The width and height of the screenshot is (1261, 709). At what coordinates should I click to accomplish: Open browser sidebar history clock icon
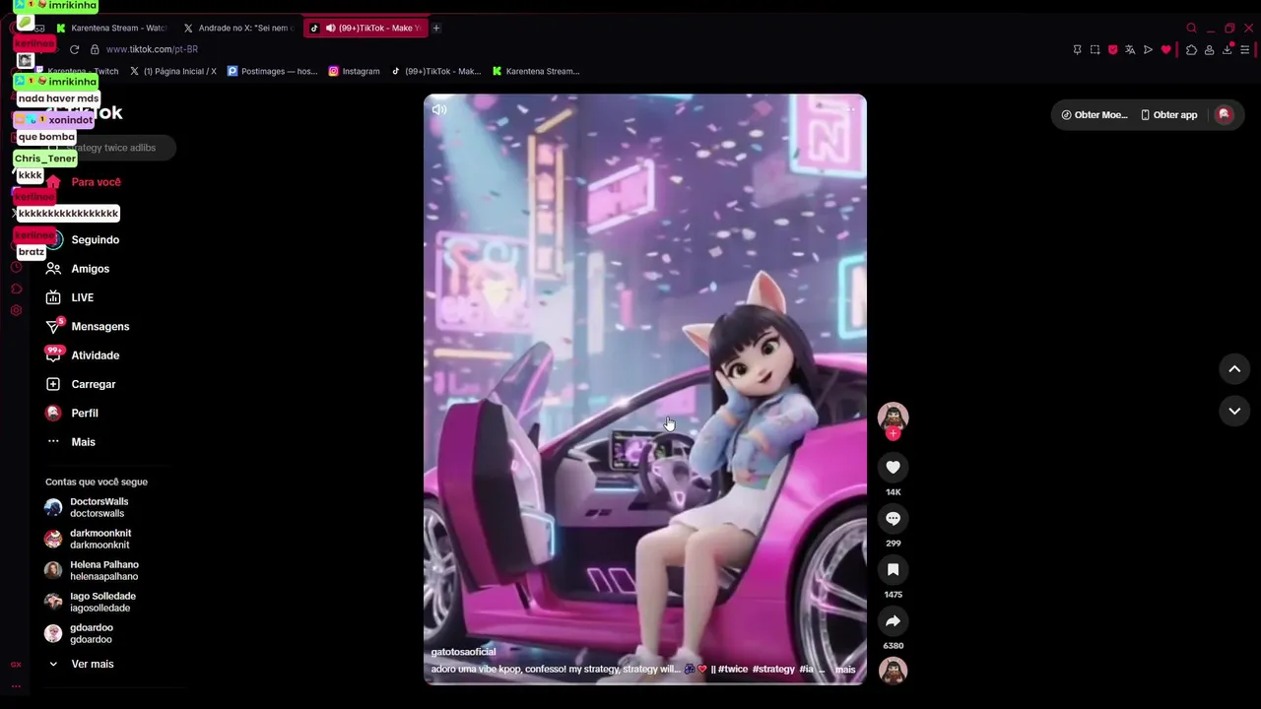[x=16, y=267]
